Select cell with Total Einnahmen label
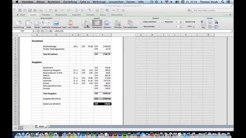 coord(56,54)
